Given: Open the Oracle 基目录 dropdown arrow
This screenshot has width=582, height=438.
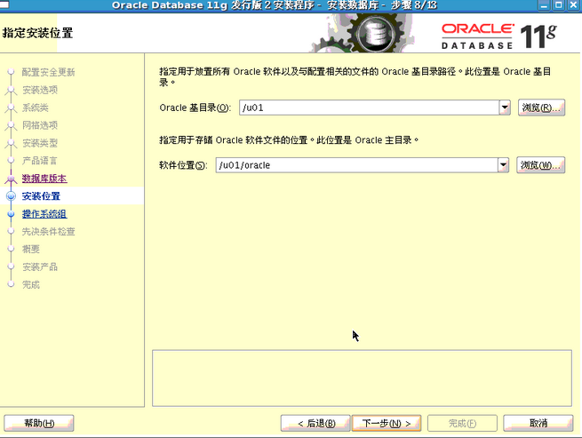Looking at the screenshot, I should tap(505, 108).
